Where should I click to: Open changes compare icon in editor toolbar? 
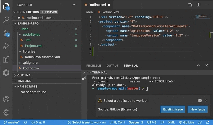[190, 5]
